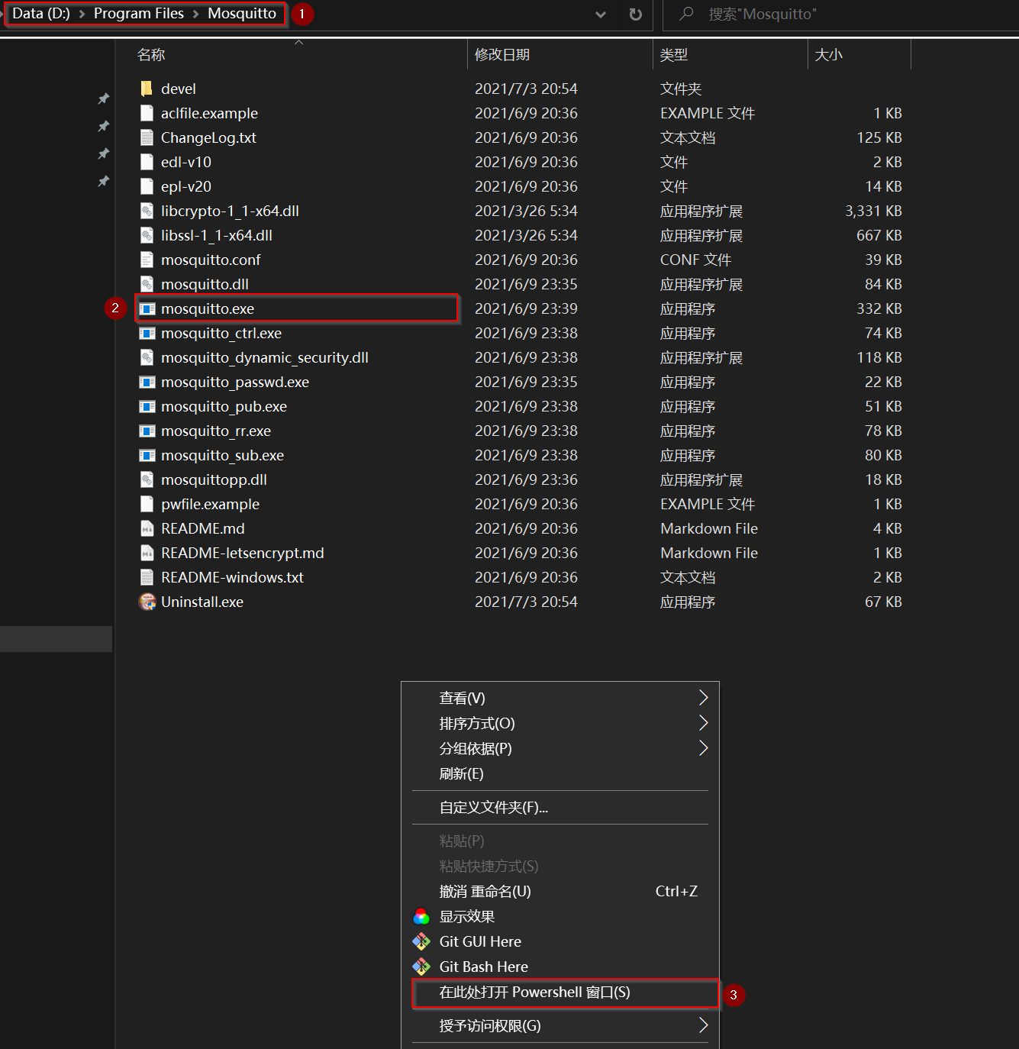1019x1049 pixels.
Task: Select the mosquitto_pub.exe file name
Action: pos(224,406)
